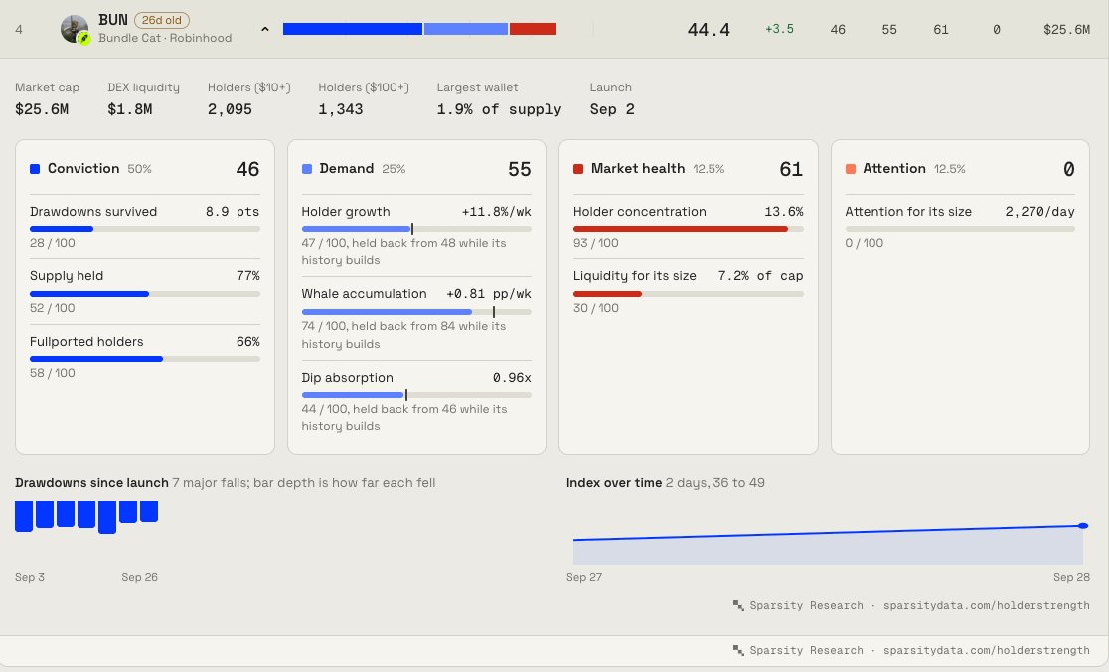Click the "26d old" age badge
1109x672 pixels.
(x=162, y=21)
